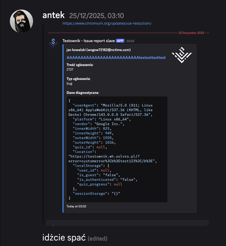Image resolution: width=226 pixels, height=246 pixels.
Task: Click the jan kowalski author line
Action: (99, 50)
